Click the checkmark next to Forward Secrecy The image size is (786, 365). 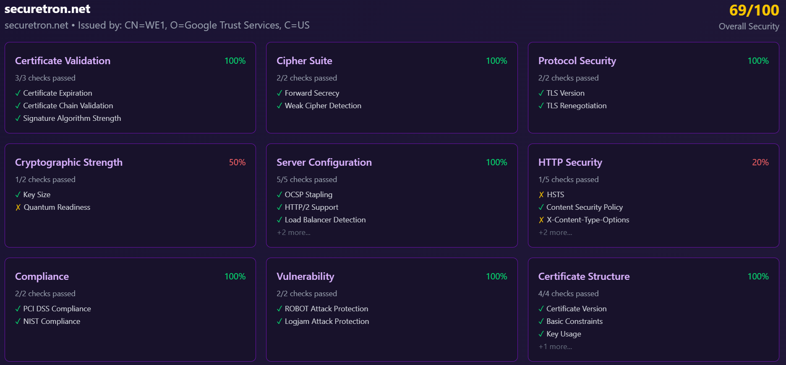[x=279, y=93]
